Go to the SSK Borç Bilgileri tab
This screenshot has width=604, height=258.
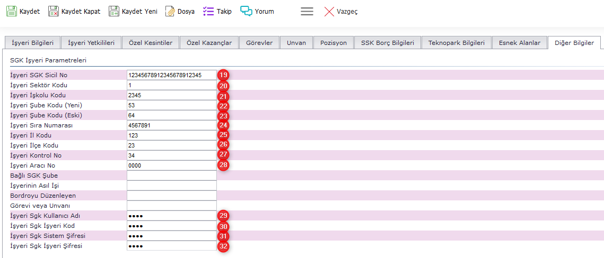click(x=388, y=43)
